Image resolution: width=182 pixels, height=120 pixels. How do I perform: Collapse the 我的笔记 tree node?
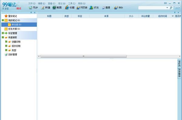pyautogui.click(x=3, y=20)
